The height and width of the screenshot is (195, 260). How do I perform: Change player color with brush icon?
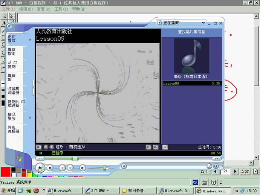tap(209, 166)
